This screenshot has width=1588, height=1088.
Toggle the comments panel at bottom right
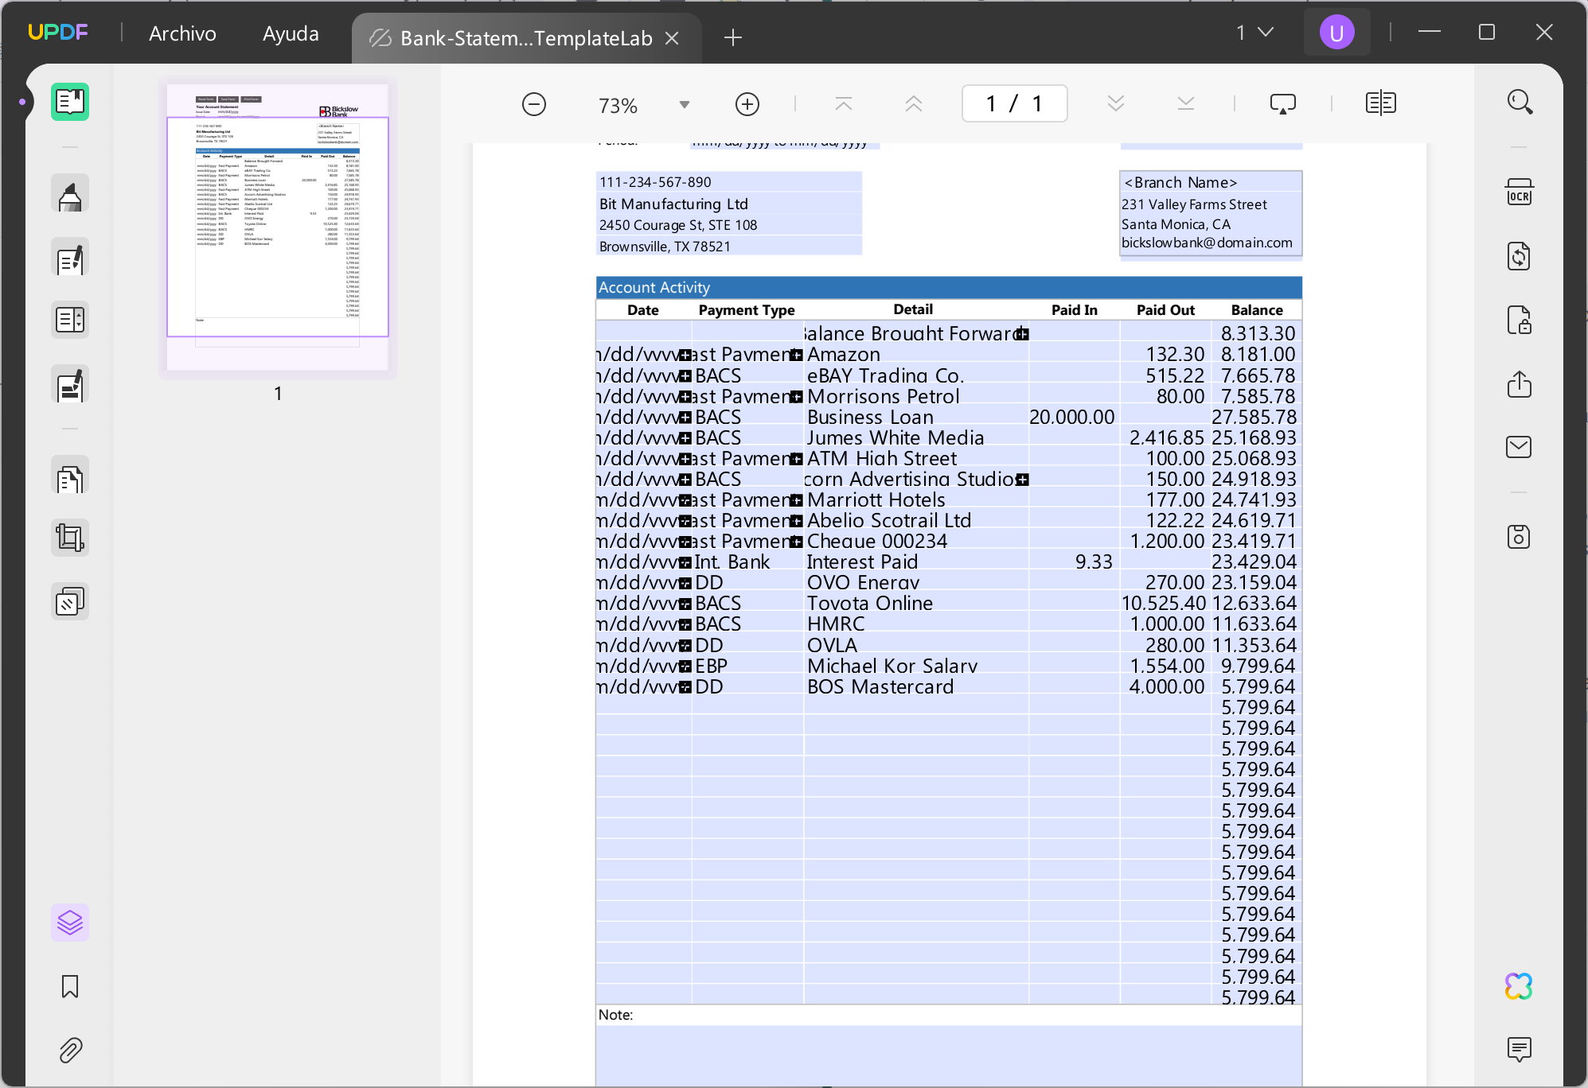[1519, 1049]
